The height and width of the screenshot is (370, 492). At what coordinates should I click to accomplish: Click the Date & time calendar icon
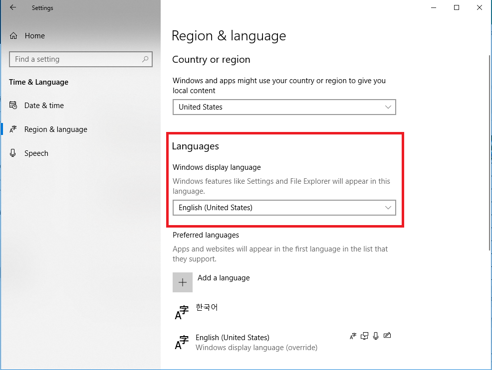(13, 105)
